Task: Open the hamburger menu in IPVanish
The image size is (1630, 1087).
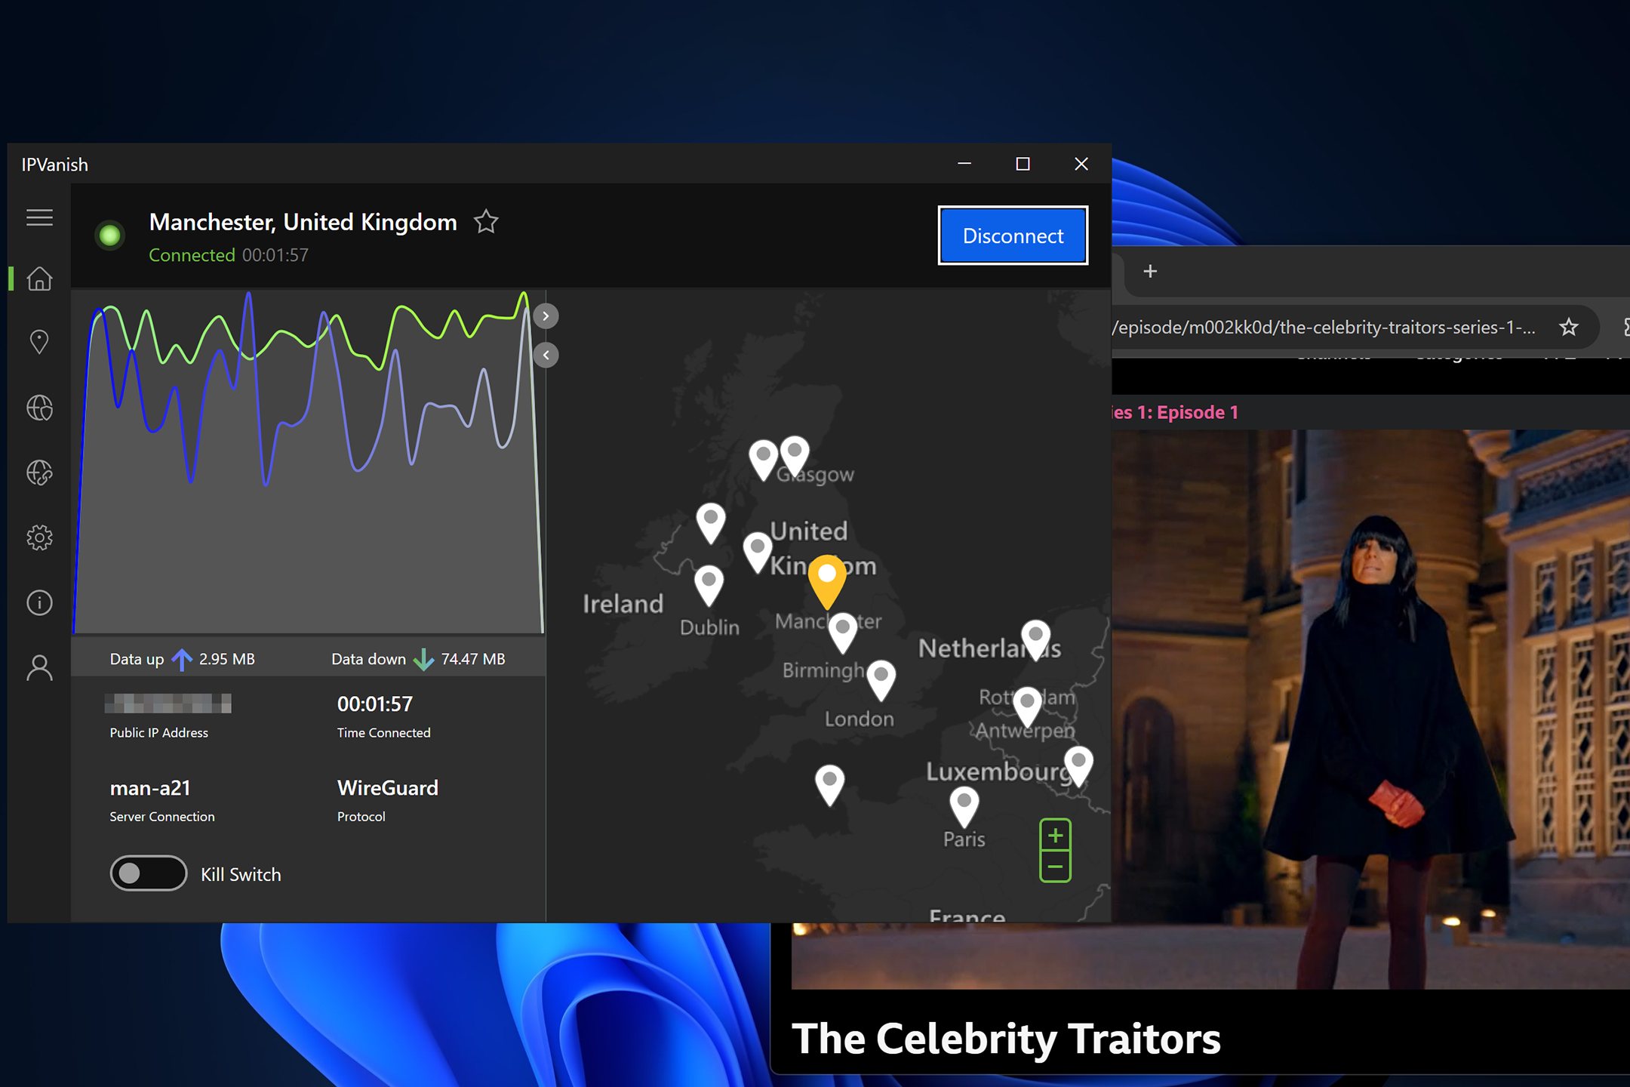Action: [39, 218]
